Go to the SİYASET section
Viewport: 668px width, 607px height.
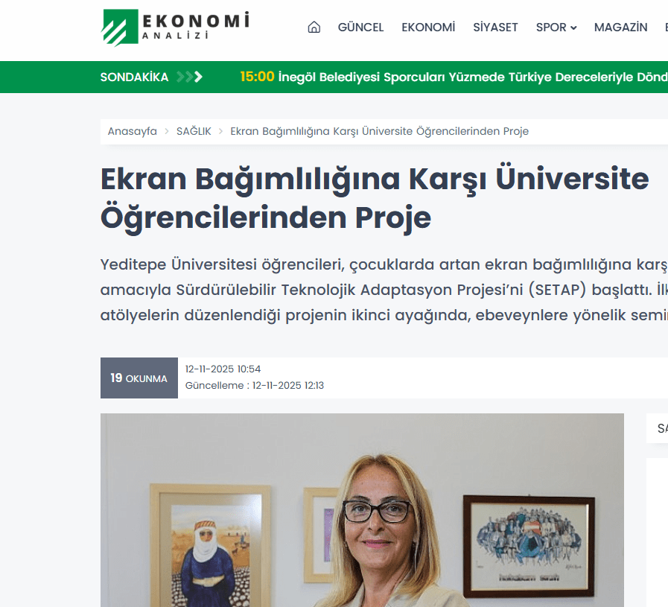[495, 28]
